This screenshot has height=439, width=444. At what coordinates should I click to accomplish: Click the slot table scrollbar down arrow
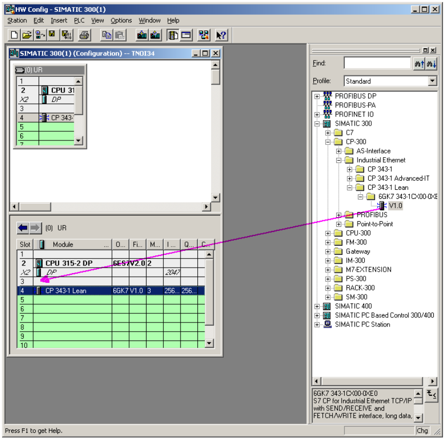coord(209,343)
